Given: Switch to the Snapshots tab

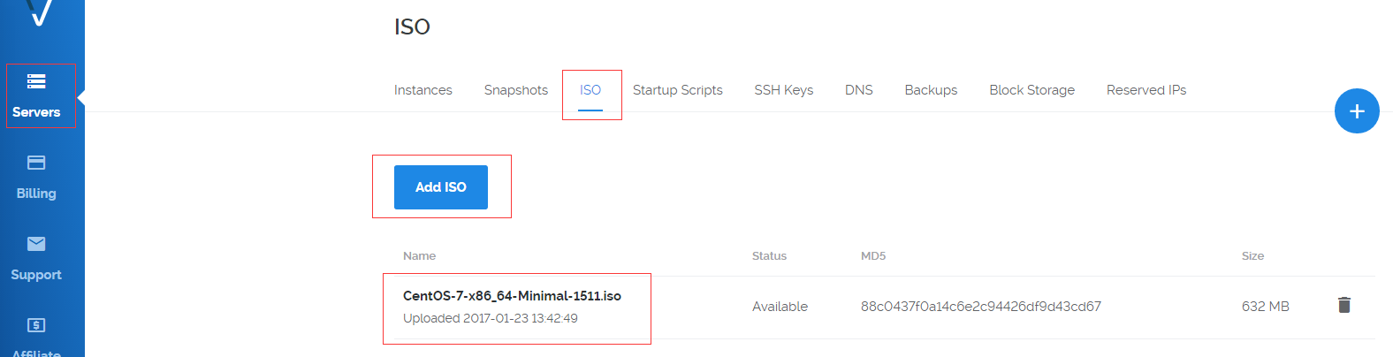Looking at the screenshot, I should (516, 90).
